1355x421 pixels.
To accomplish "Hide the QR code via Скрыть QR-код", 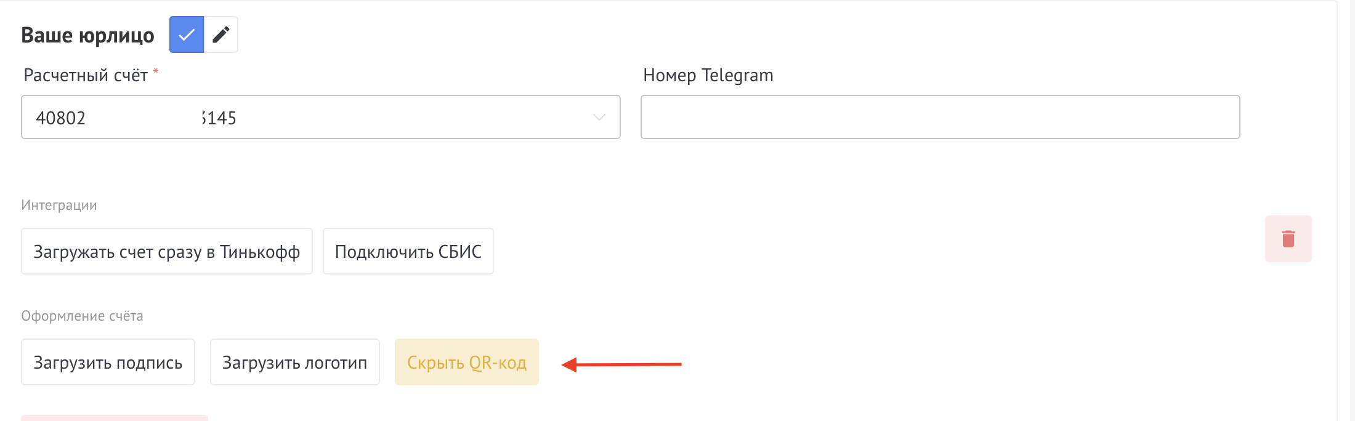I will (467, 362).
